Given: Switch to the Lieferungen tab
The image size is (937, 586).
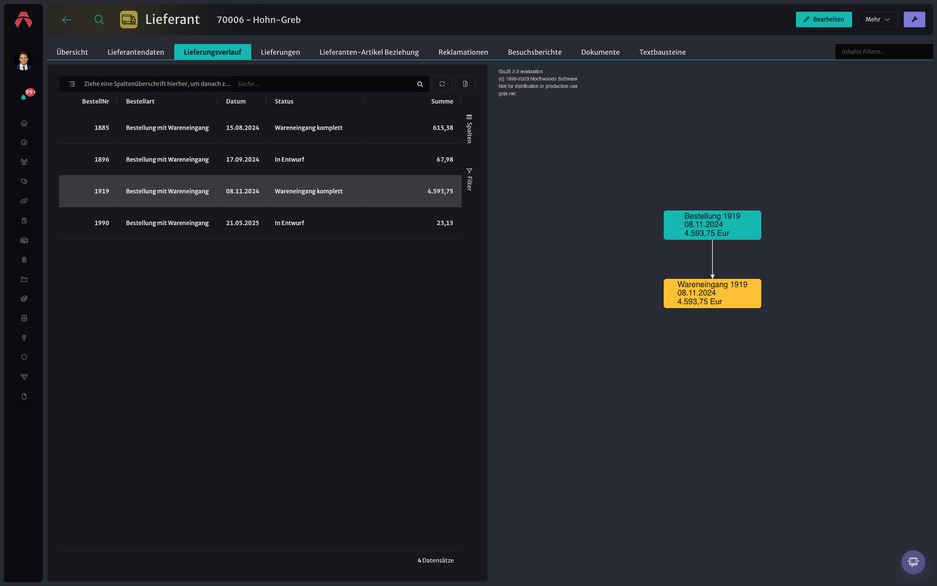Looking at the screenshot, I should 280,52.
